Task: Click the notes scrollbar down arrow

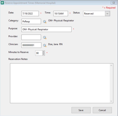Action: coord(111,101)
